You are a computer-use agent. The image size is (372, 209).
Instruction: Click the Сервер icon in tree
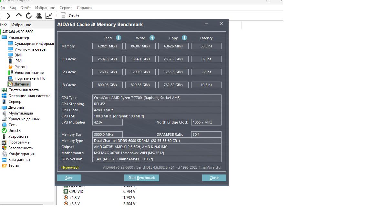pyautogui.click(x=4, y=102)
